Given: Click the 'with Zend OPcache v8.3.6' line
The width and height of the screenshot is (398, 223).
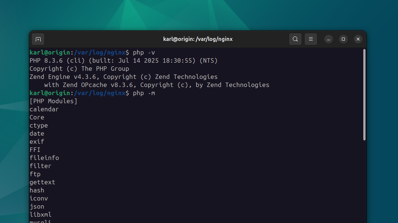Looking at the screenshot, I should (x=157, y=85).
